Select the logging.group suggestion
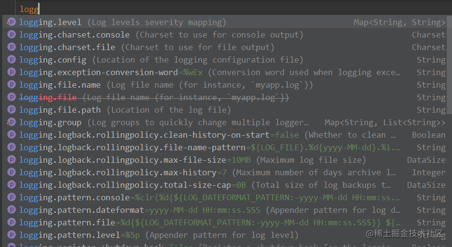 tap(225, 122)
